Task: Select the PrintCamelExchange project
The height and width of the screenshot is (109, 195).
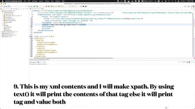Action: pyautogui.click(x=9, y=32)
